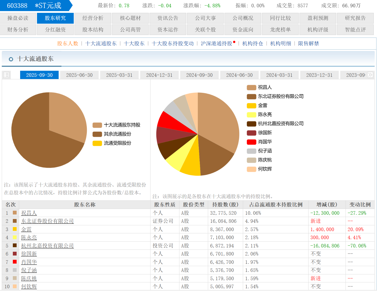377x291 pixels.
Task: Click the 603388 *ST元成 stock header
Action: point(34,6)
